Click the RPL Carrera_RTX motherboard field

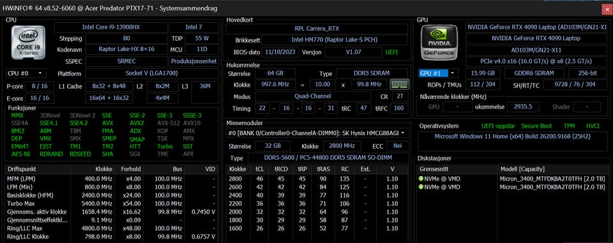click(x=317, y=29)
